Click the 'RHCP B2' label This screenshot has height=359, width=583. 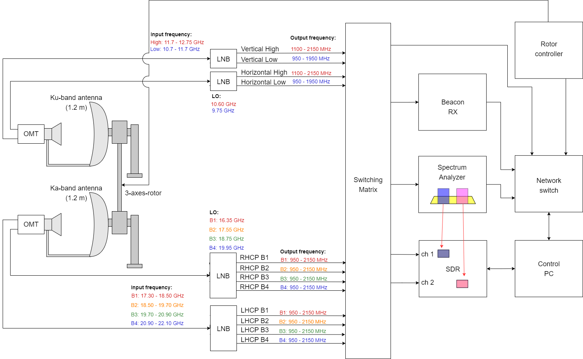click(254, 268)
